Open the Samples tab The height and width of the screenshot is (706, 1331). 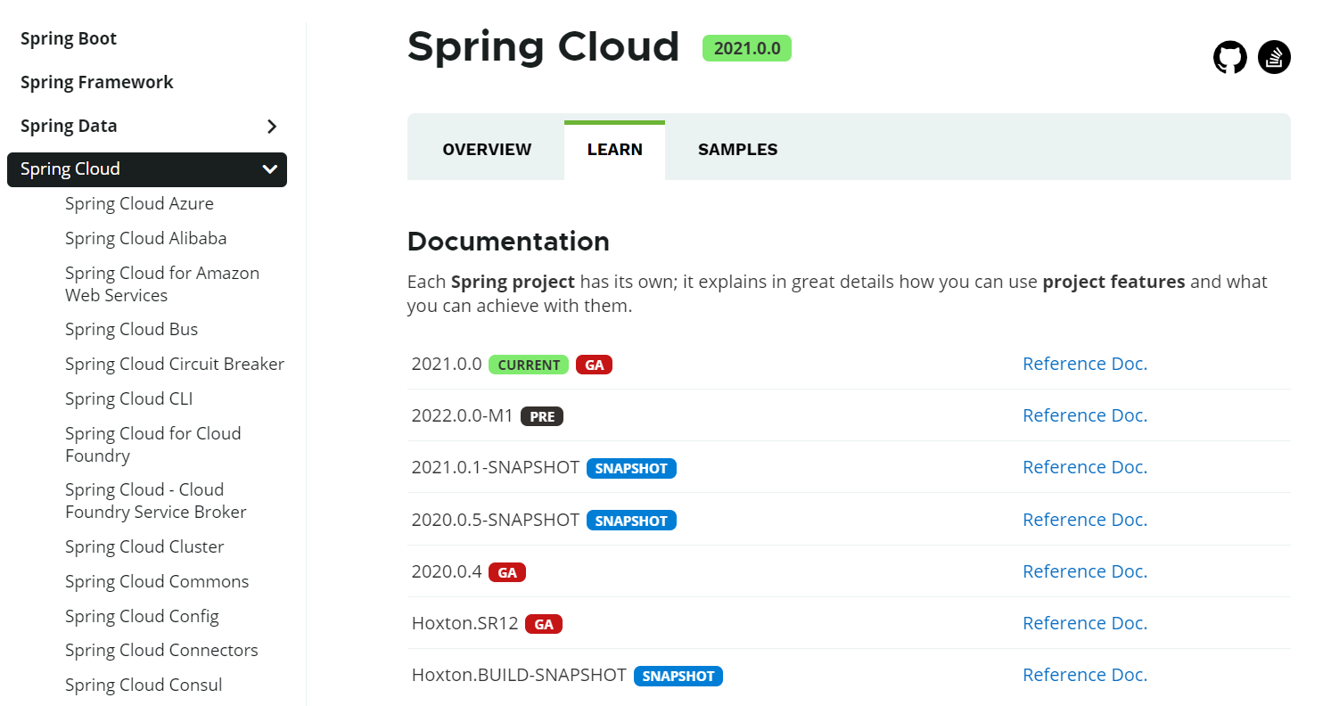[737, 150]
